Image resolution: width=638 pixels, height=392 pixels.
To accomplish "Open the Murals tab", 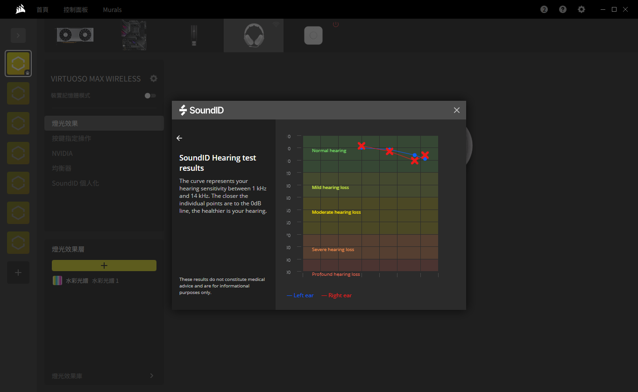I will [x=112, y=9].
